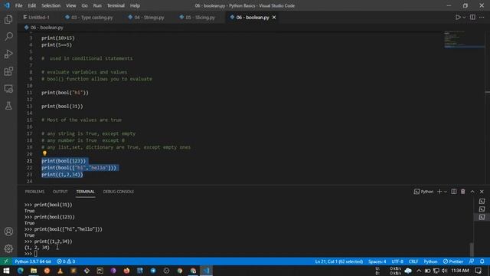Open Microsoft Edge from taskbar
Screen dimensions: 490x276
tap(21, 271)
